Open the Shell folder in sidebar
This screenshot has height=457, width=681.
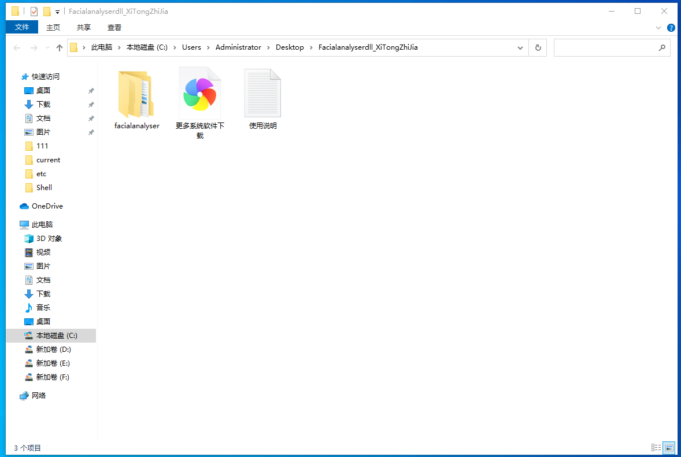click(44, 188)
